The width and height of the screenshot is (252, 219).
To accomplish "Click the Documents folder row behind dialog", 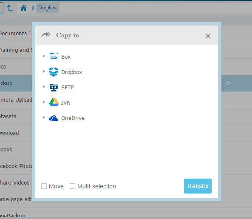I will 16,34.
